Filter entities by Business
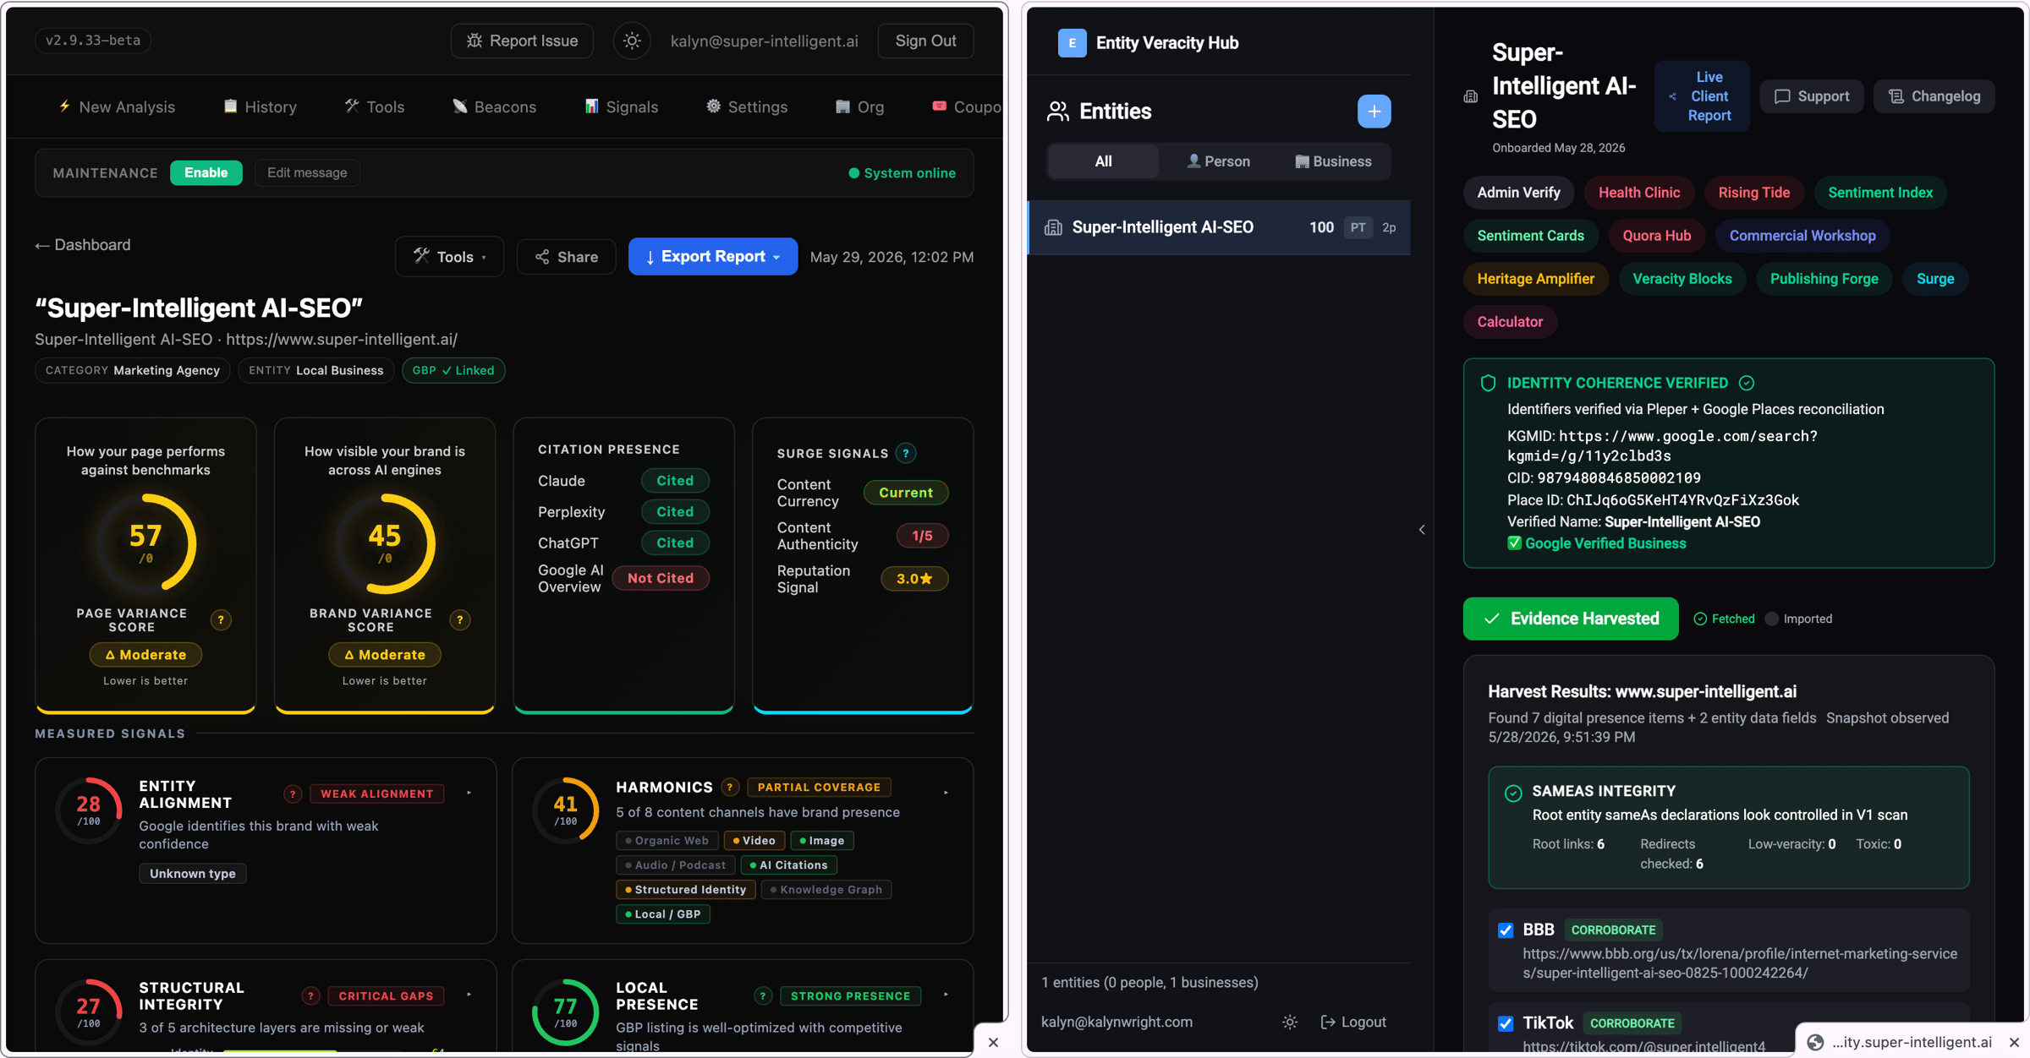 point(1333,161)
